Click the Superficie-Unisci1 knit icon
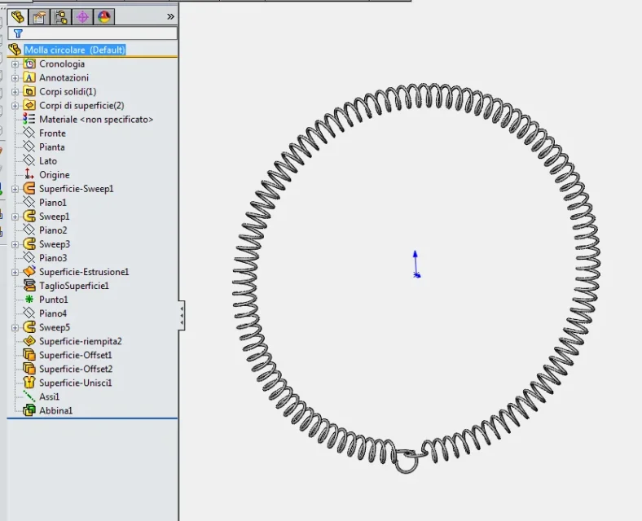The width and height of the screenshot is (642, 521). click(29, 383)
